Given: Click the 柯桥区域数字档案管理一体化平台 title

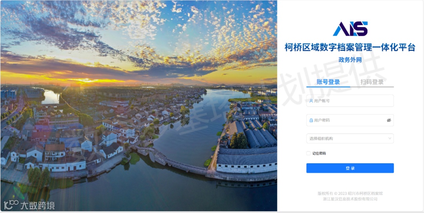Looking at the screenshot, I should click(350, 47).
